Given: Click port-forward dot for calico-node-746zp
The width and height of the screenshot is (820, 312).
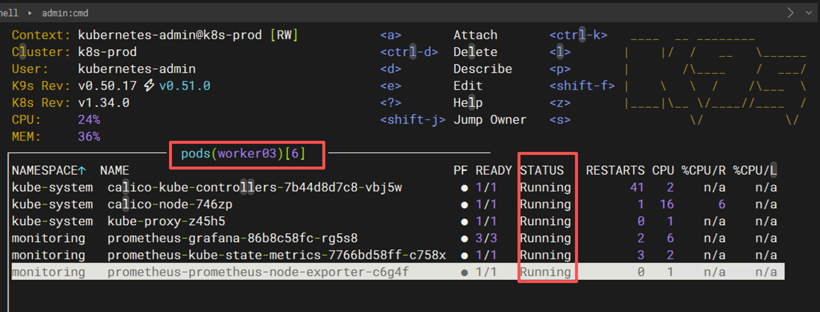Looking at the screenshot, I should [464, 205].
